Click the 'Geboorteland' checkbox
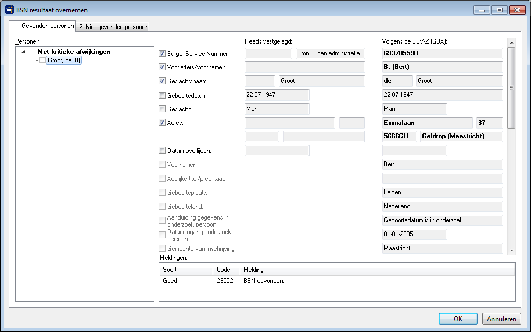 (162, 207)
